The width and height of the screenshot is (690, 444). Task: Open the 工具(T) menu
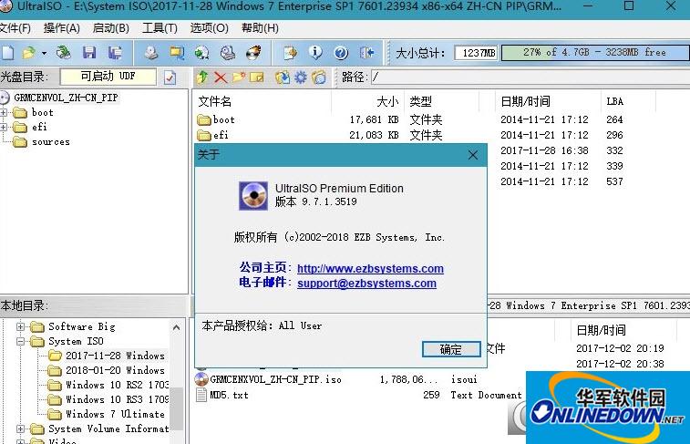pos(160,28)
